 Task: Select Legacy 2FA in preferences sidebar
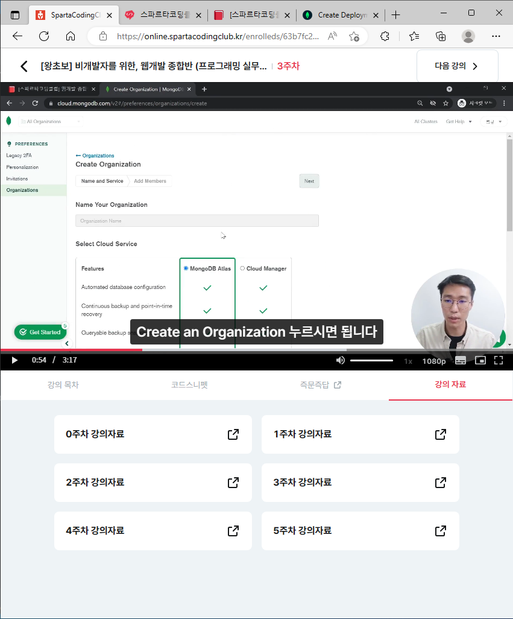[x=19, y=156]
